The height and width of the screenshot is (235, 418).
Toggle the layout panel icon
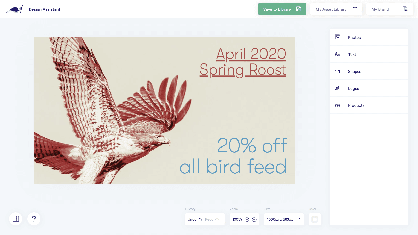16,219
